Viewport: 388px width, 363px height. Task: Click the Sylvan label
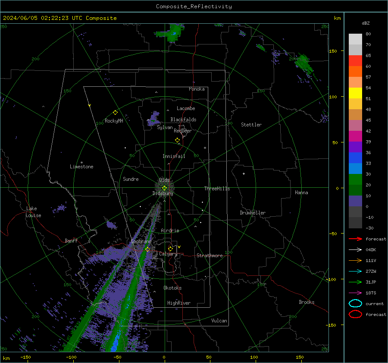click(x=165, y=127)
